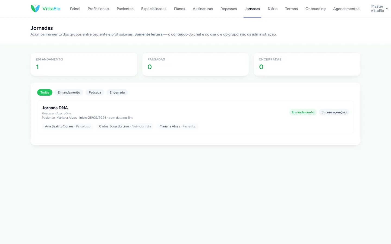Screen dimensions: 391x244
Task: Go to Repasses
Action: (x=229, y=9)
